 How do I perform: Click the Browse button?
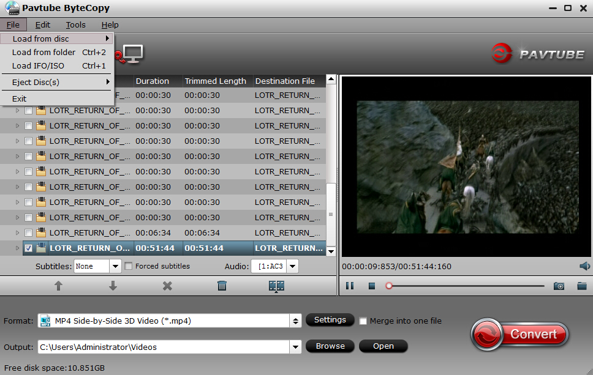(330, 346)
